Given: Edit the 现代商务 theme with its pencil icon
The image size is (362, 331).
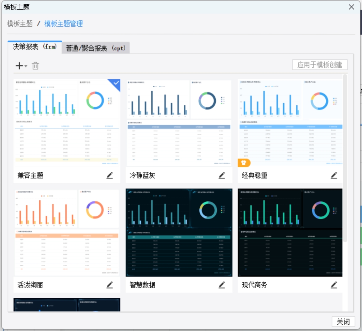Looking at the screenshot, I should coord(334,285).
